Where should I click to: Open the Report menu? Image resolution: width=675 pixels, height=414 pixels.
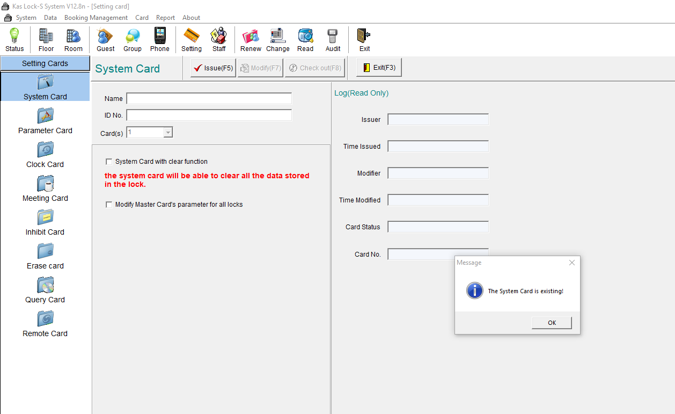point(165,18)
